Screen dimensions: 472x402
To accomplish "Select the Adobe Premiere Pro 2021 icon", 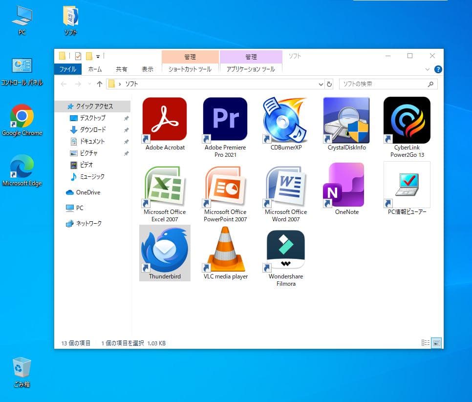I will pyautogui.click(x=225, y=120).
